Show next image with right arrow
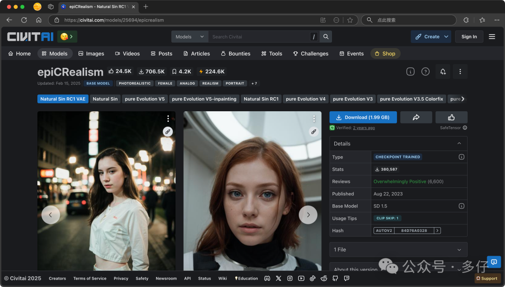 coord(308,215)
